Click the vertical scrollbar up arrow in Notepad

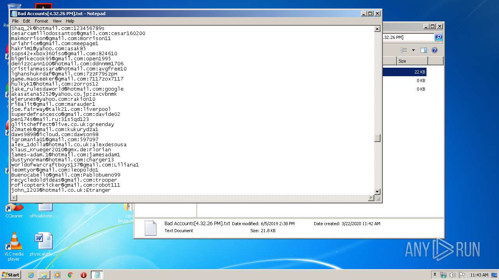[x=377, y=28]
